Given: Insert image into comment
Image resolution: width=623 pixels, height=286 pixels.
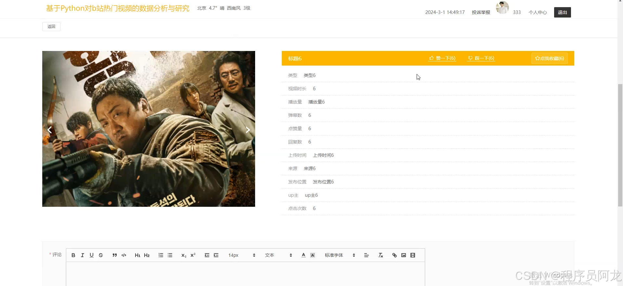Looking at the screenshot, I should click(x=404, y=255).
